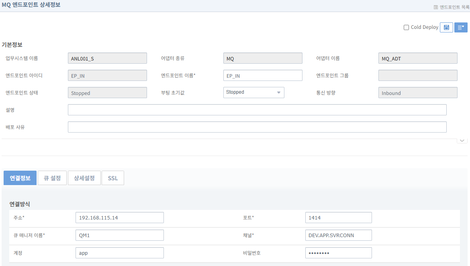Click in the 주소 address field
This screenshot has width=470, height=266.
coord(119,217)
